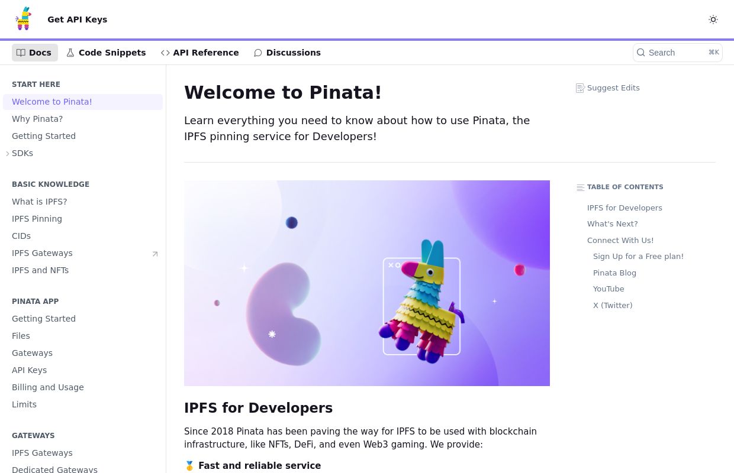The height and width of the screenshot is (473, 734).
Task: Switch to the Docs tab
Action: coord(35,53)
